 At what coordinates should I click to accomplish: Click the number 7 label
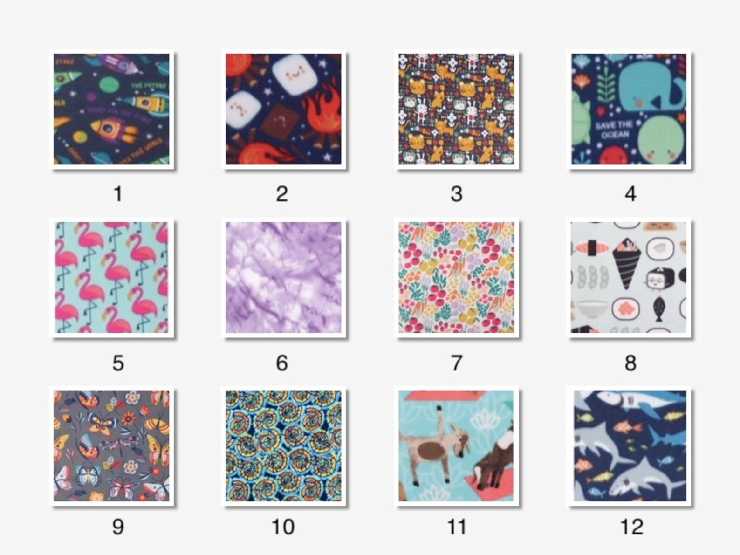(x=457, y=363)
